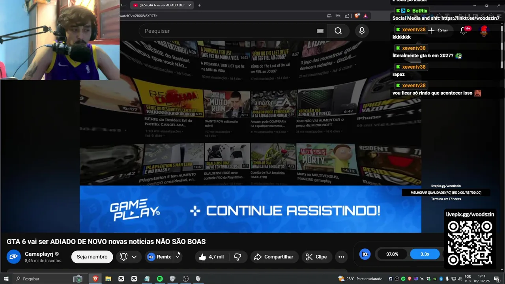Image resolution: width=505 pixels, height=284 pixels.
Task: Open Brave browser from the taskbar
Action: (x=95, y=279)
